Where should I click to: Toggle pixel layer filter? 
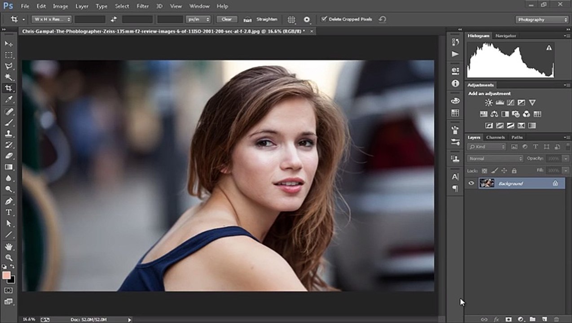[514, 147]
